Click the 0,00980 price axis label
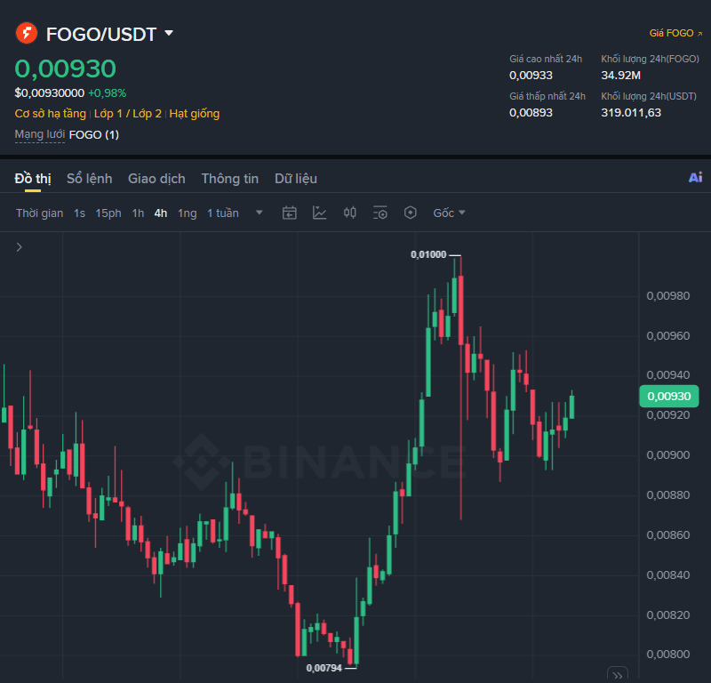Viewport: 711px width, 683px height. click(x=668, y=296)
